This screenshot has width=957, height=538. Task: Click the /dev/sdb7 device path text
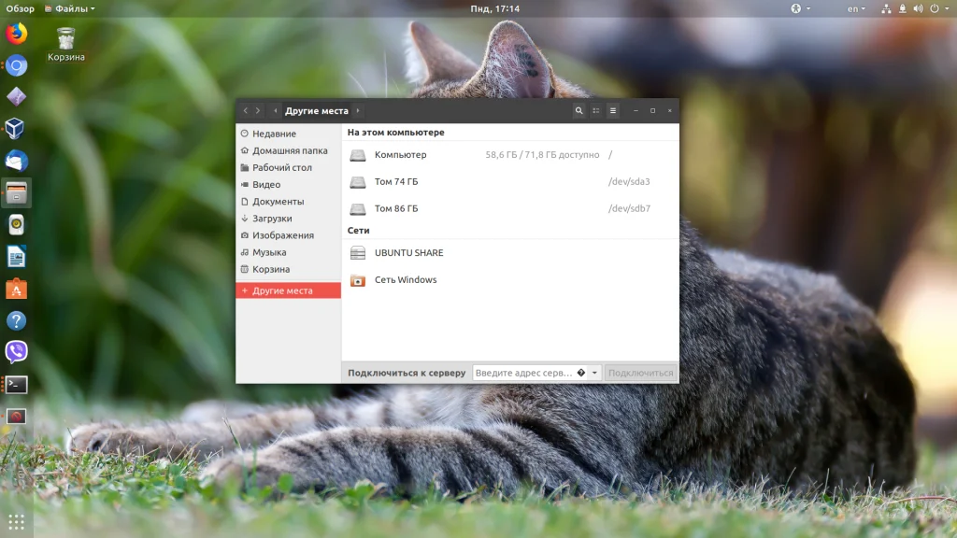[x=629, y=208]
